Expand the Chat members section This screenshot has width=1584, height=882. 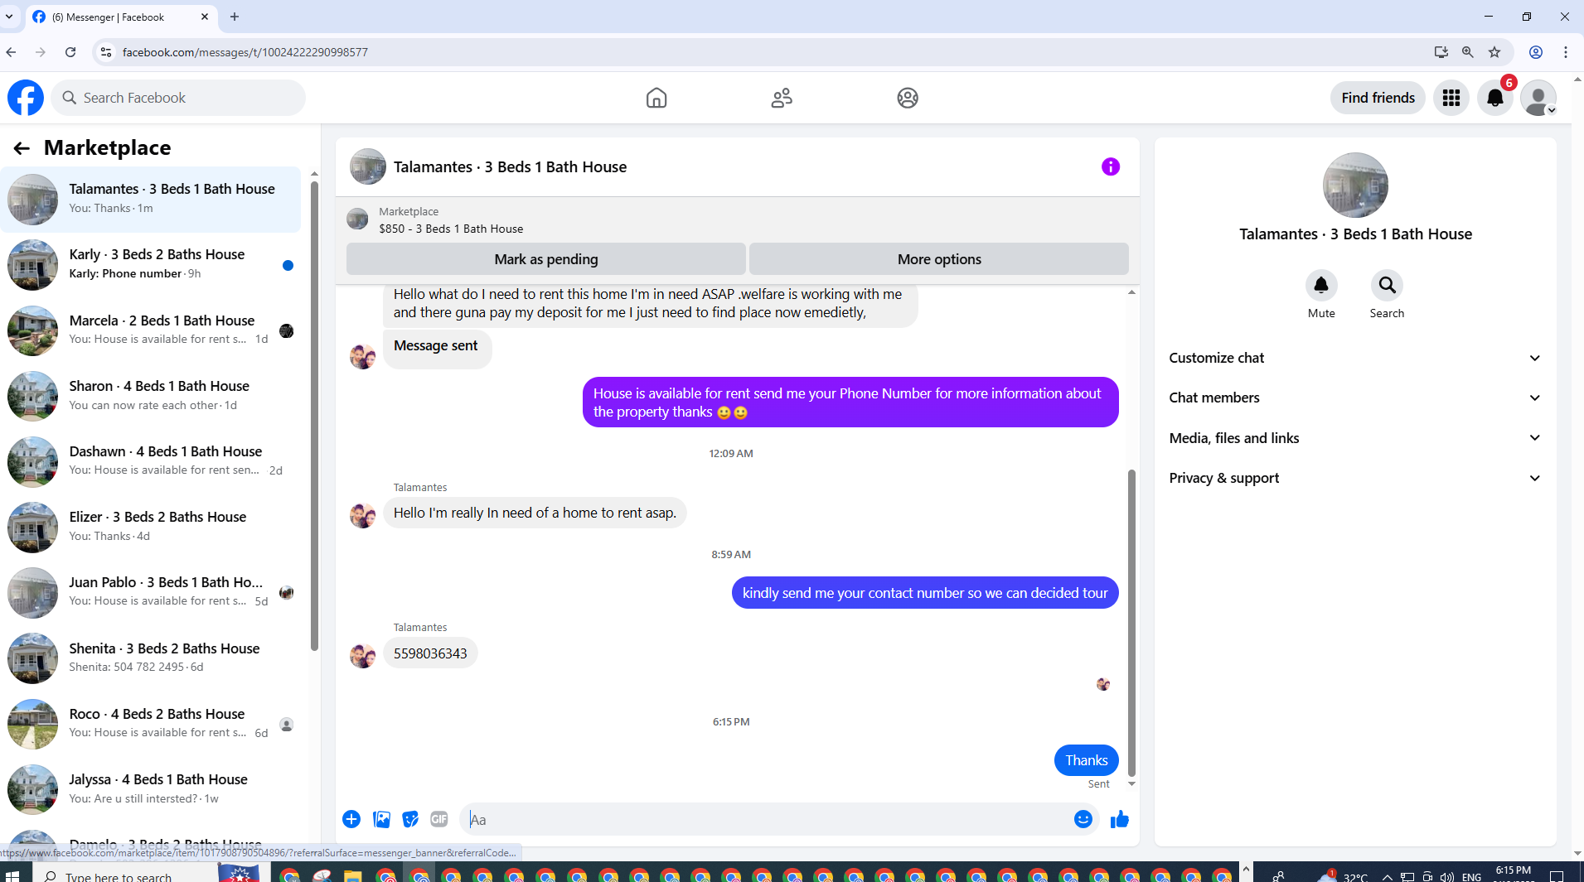pos(1355,398)
